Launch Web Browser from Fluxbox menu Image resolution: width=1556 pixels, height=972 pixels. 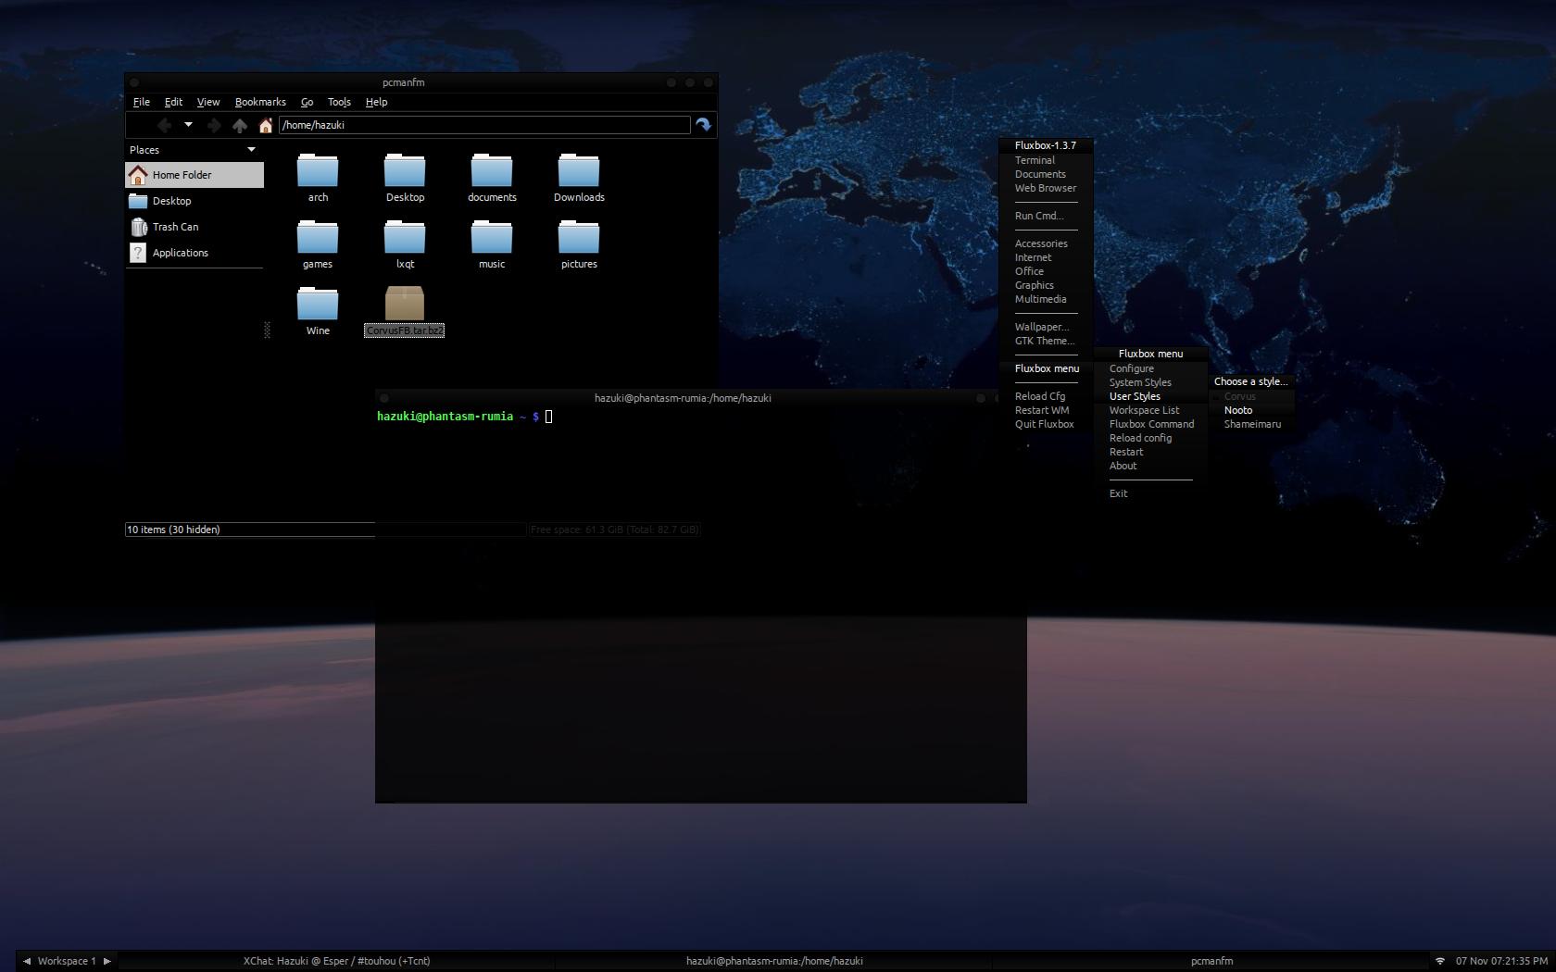(1047, 188)
